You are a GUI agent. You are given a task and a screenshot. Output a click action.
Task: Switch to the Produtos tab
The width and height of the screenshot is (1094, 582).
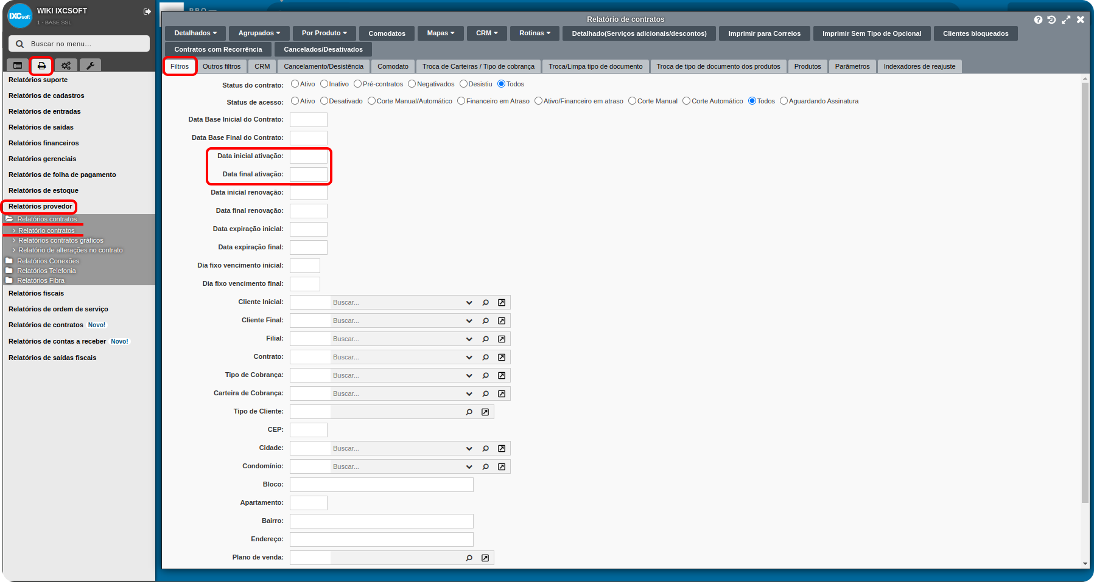click(x=808, y=66)
